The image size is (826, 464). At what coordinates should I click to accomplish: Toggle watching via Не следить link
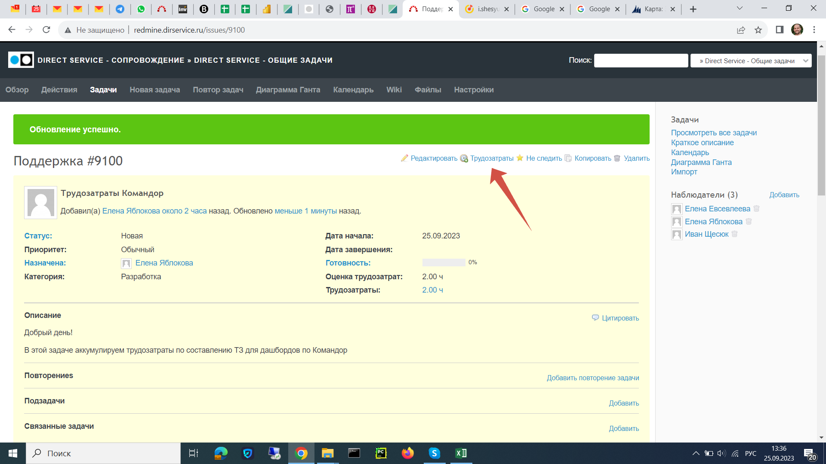544,158
